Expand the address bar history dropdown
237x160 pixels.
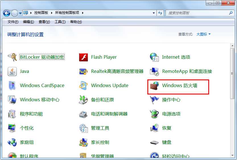click(154, 13)
